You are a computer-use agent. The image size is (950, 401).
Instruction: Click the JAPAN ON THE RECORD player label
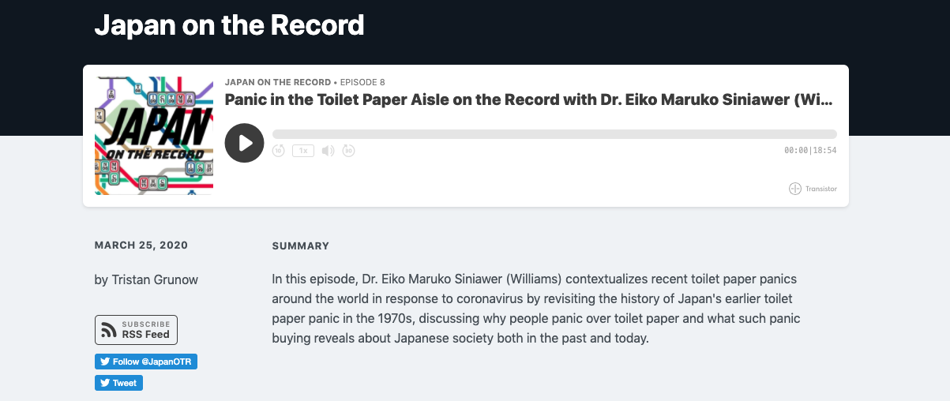(x=278, y=82)
